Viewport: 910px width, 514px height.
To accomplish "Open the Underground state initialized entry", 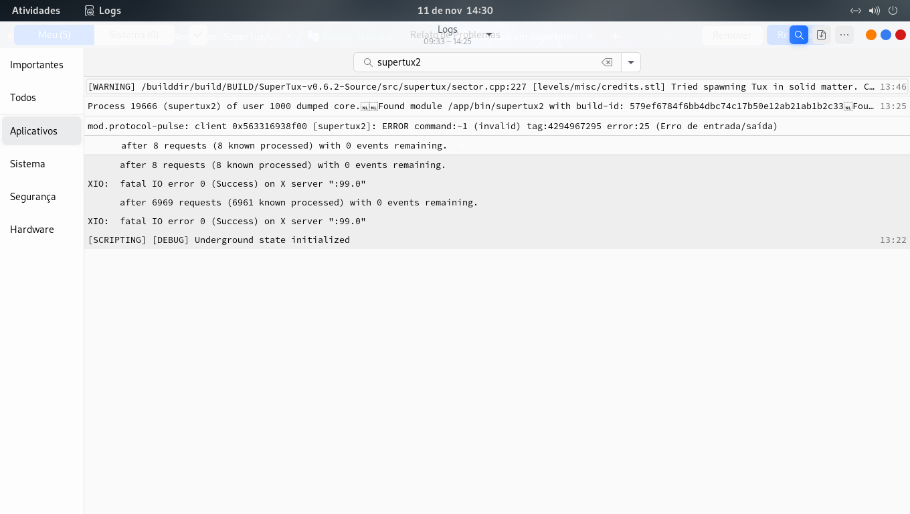I will 497,240.
